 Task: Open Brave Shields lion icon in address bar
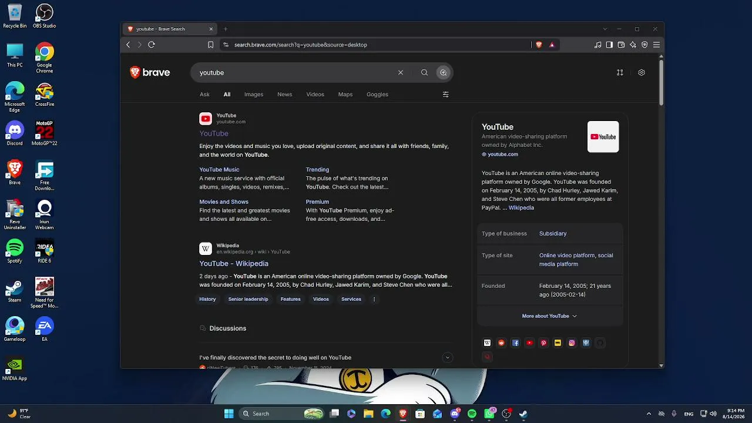coord(539,45)
